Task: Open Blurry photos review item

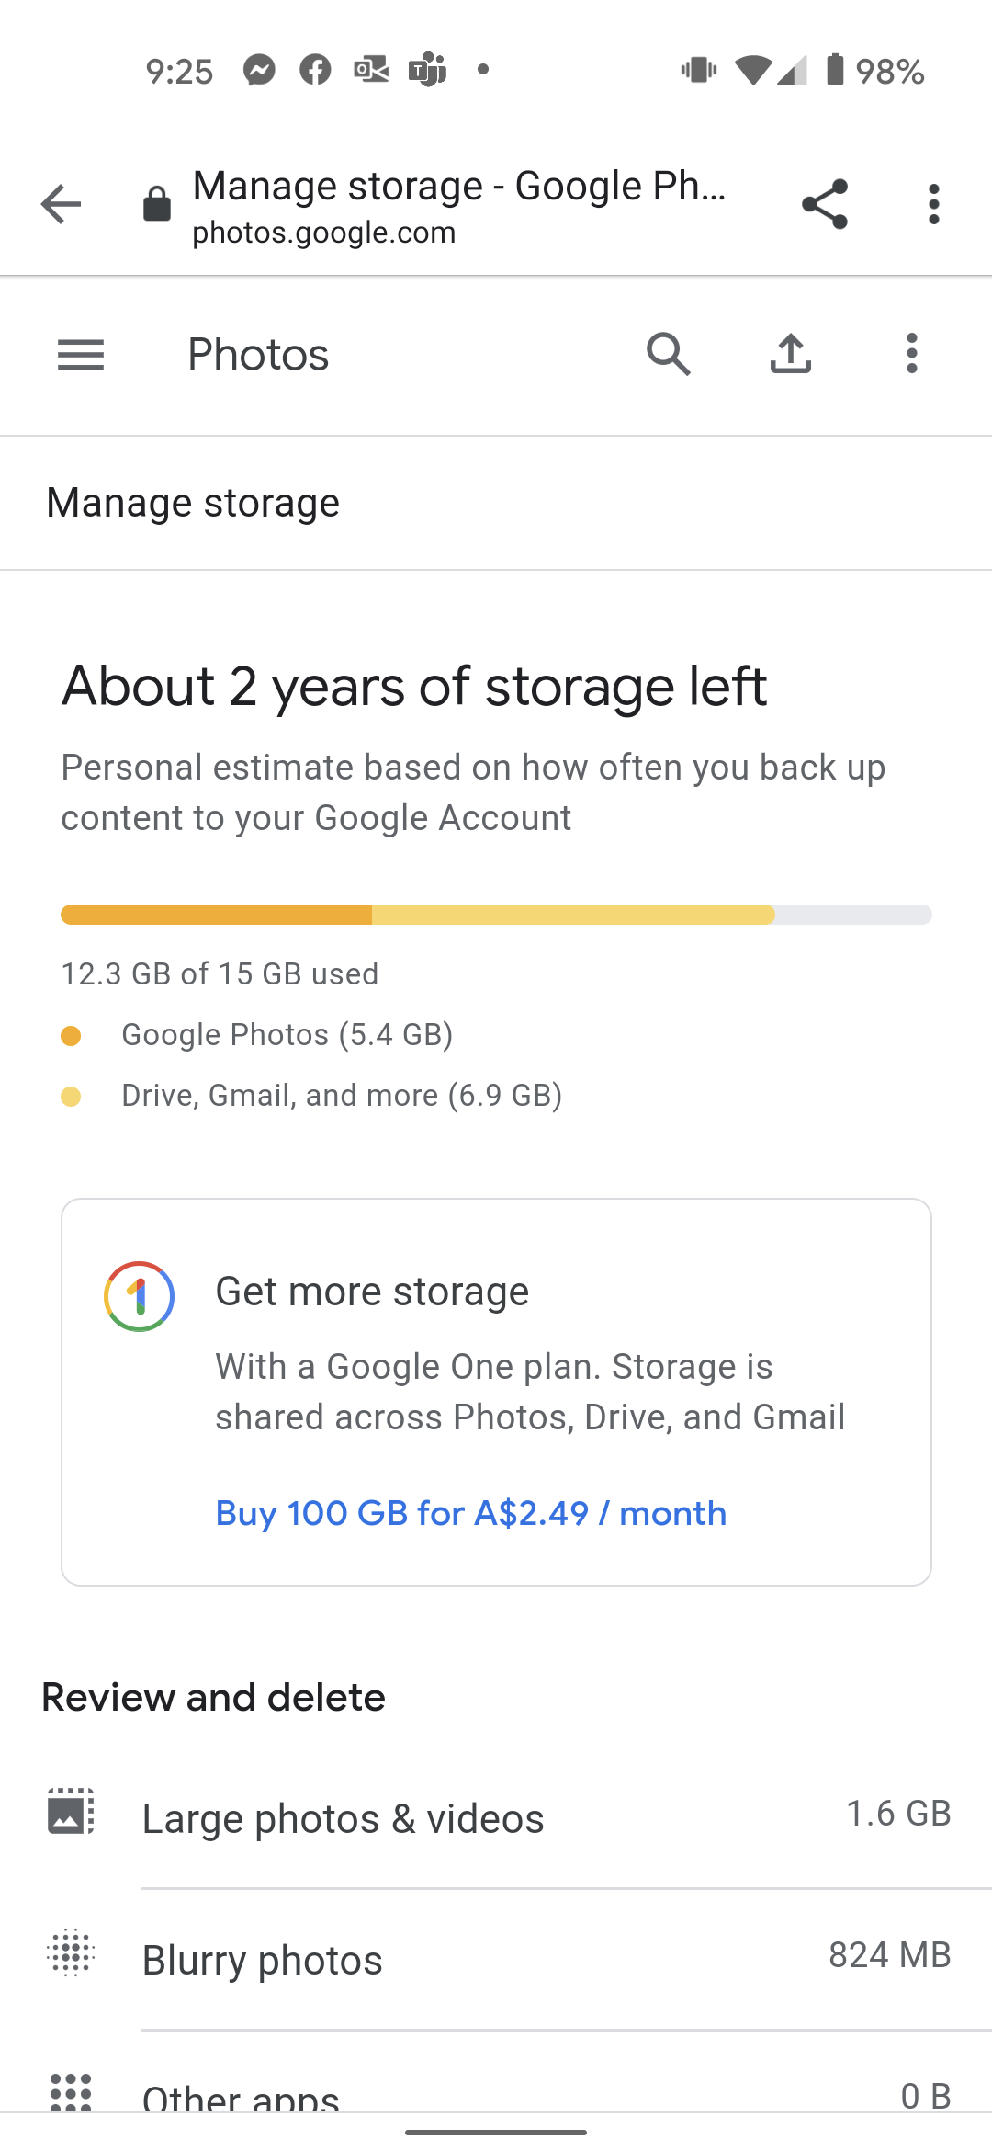Action: 263,1961
